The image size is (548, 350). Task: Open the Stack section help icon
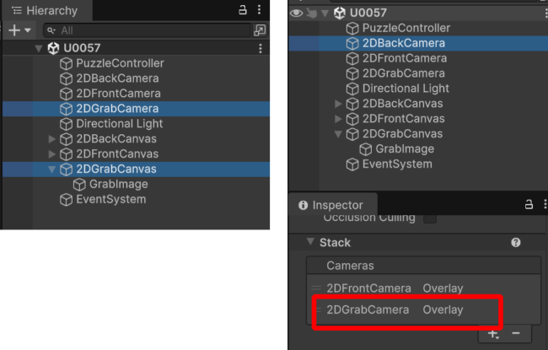(x=516, y=243)
